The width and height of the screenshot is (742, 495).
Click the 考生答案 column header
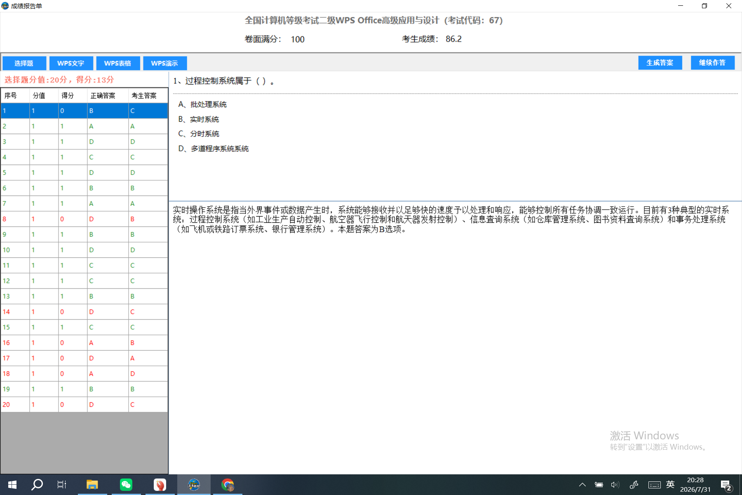click(x=148, y=95)
